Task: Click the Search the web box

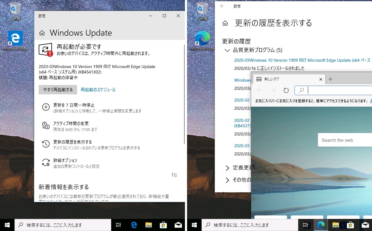Action: pyautogui.click(x=345, y=140)
